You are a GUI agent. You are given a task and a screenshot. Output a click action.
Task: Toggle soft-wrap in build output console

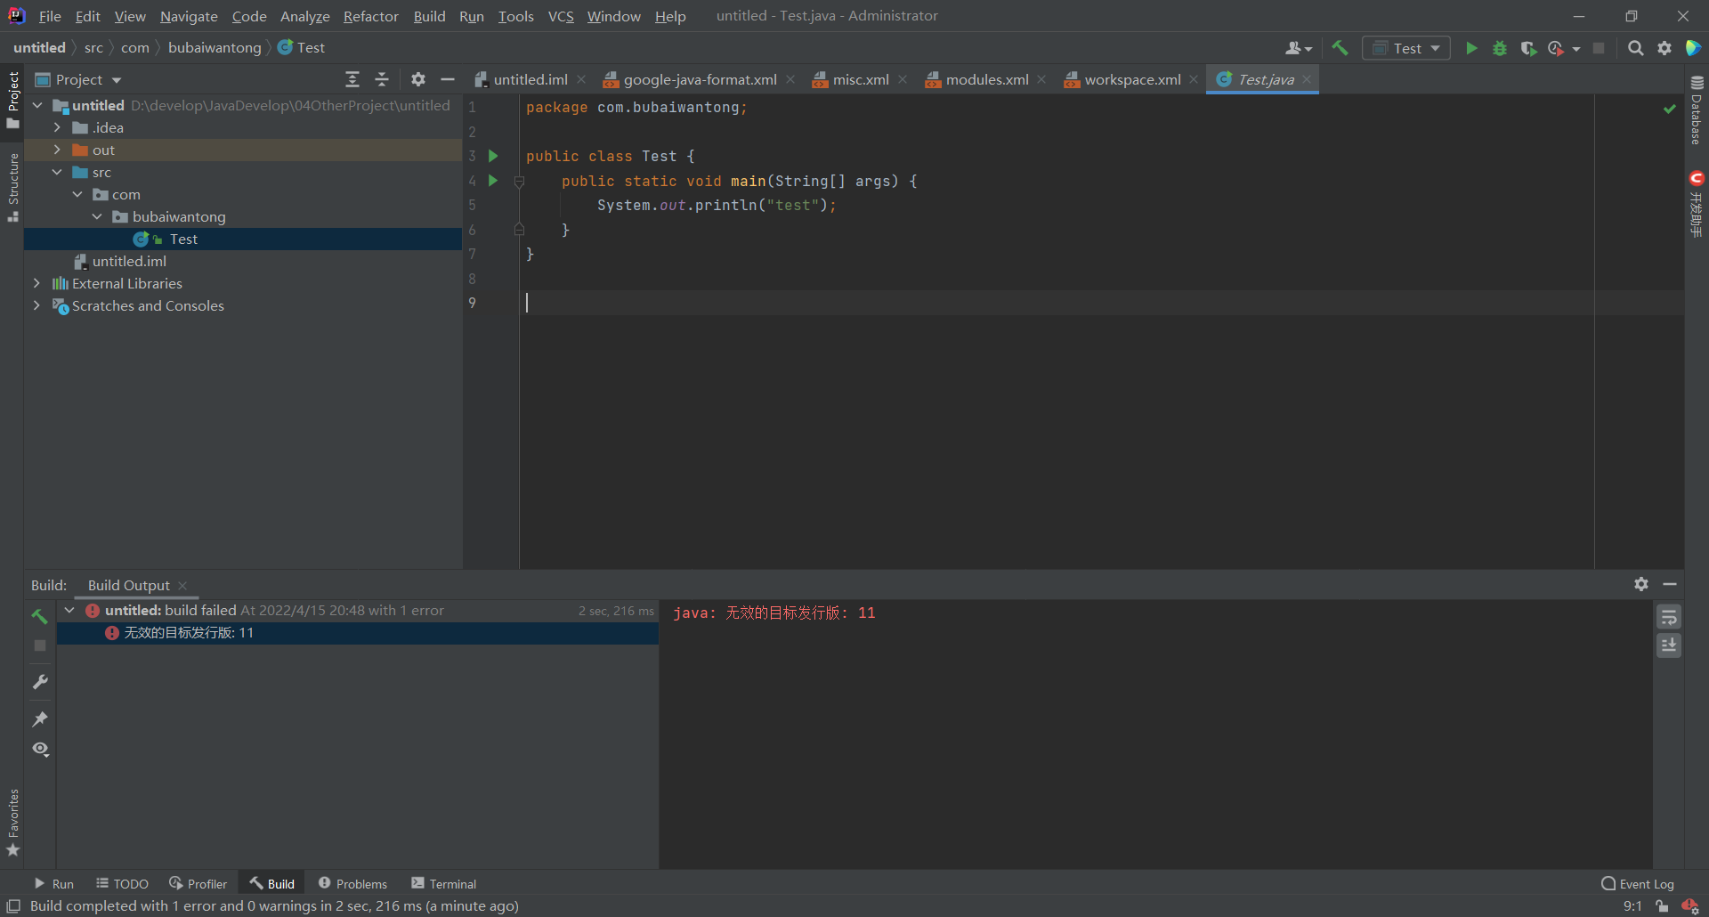(x=1669, y=617)
